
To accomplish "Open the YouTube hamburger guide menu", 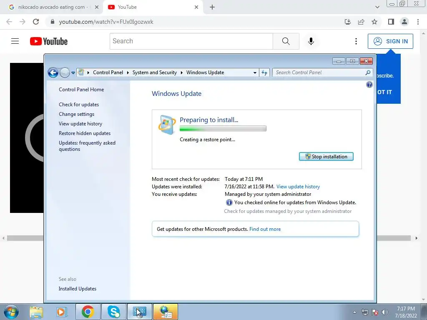I will pyautogui.click(x=15, y=41).
